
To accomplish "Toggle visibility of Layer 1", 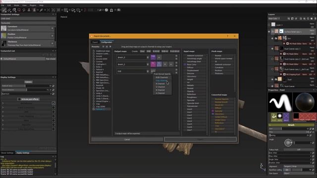I will [269, 25].
